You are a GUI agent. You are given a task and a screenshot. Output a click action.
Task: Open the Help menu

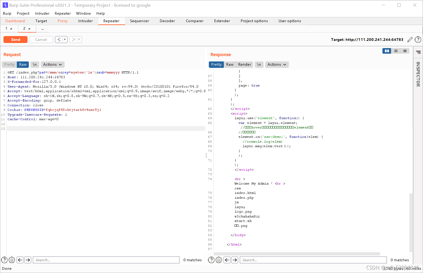[x=100, y=13]
